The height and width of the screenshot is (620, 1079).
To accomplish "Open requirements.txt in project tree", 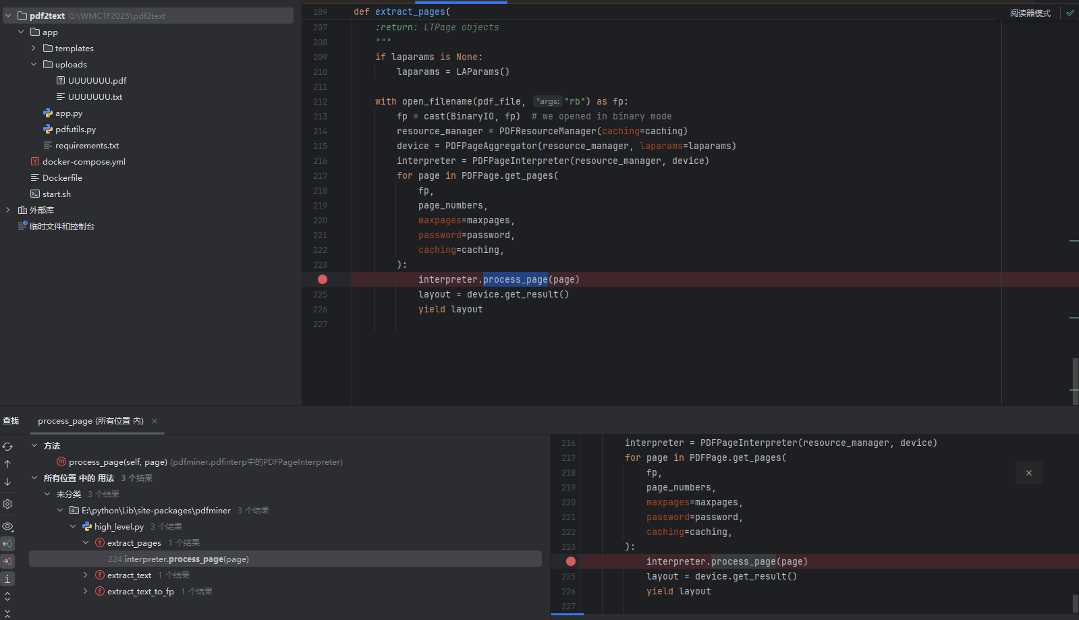I will [x=87, y=146].
